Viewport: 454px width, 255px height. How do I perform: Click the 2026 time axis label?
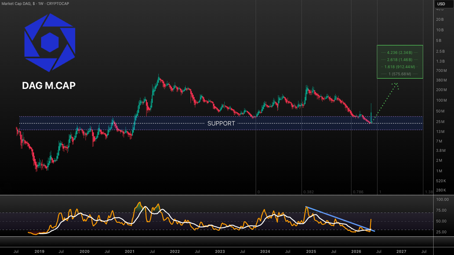tap(356, 251)
